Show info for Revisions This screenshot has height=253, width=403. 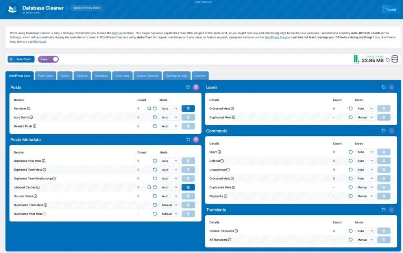click(29, 109)
